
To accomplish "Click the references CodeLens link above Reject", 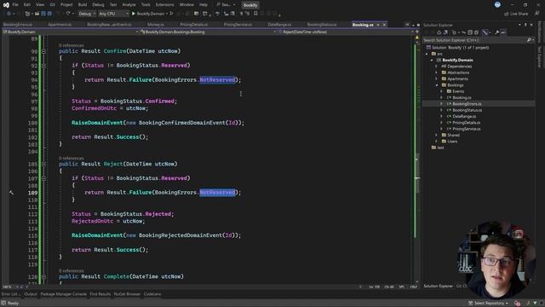I will [71, 159].
